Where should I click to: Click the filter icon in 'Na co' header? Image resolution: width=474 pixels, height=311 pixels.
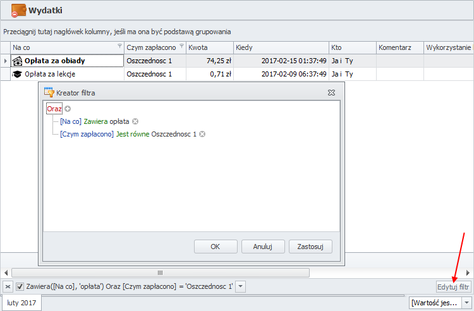coord(120,47)
